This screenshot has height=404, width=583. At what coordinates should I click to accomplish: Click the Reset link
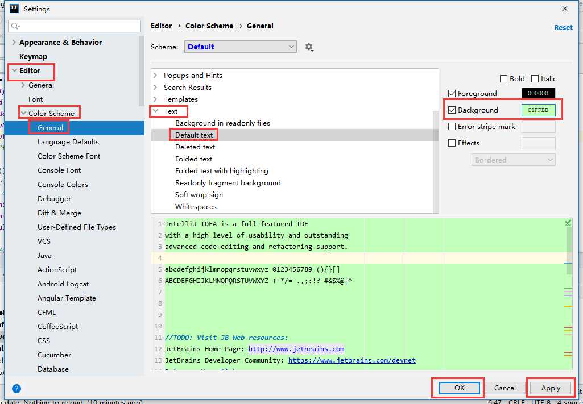(x=563, y=27)
